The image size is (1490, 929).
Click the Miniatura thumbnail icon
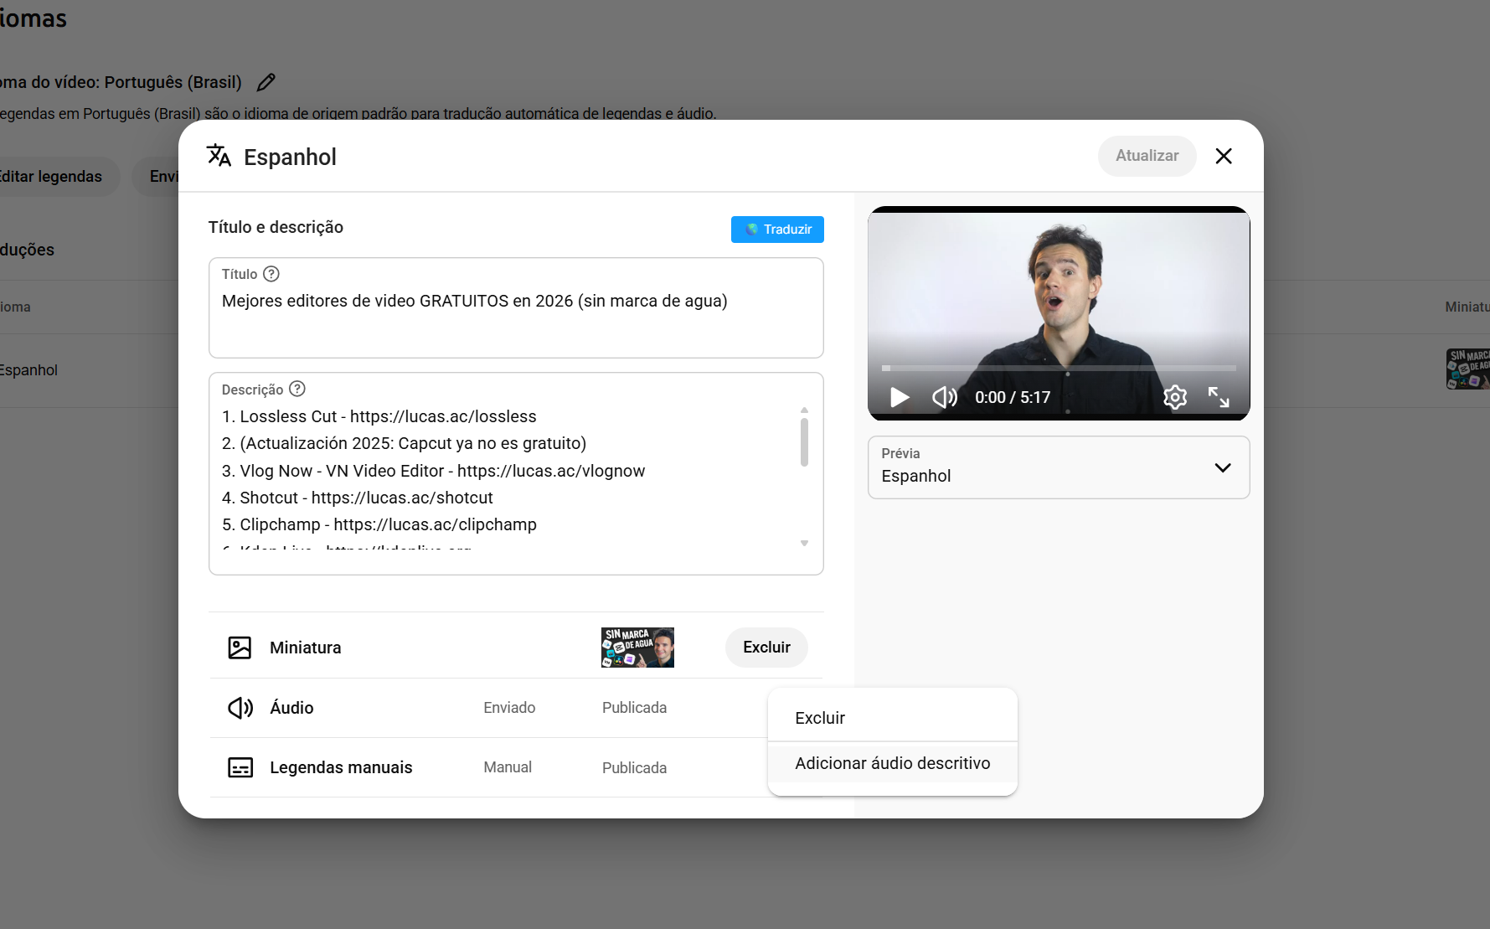click(x=240, y=647)
